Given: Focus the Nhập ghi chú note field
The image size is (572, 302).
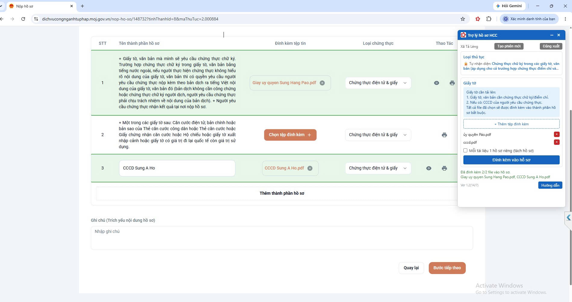Looking at the screenshot, I should (x=282, y=238).
